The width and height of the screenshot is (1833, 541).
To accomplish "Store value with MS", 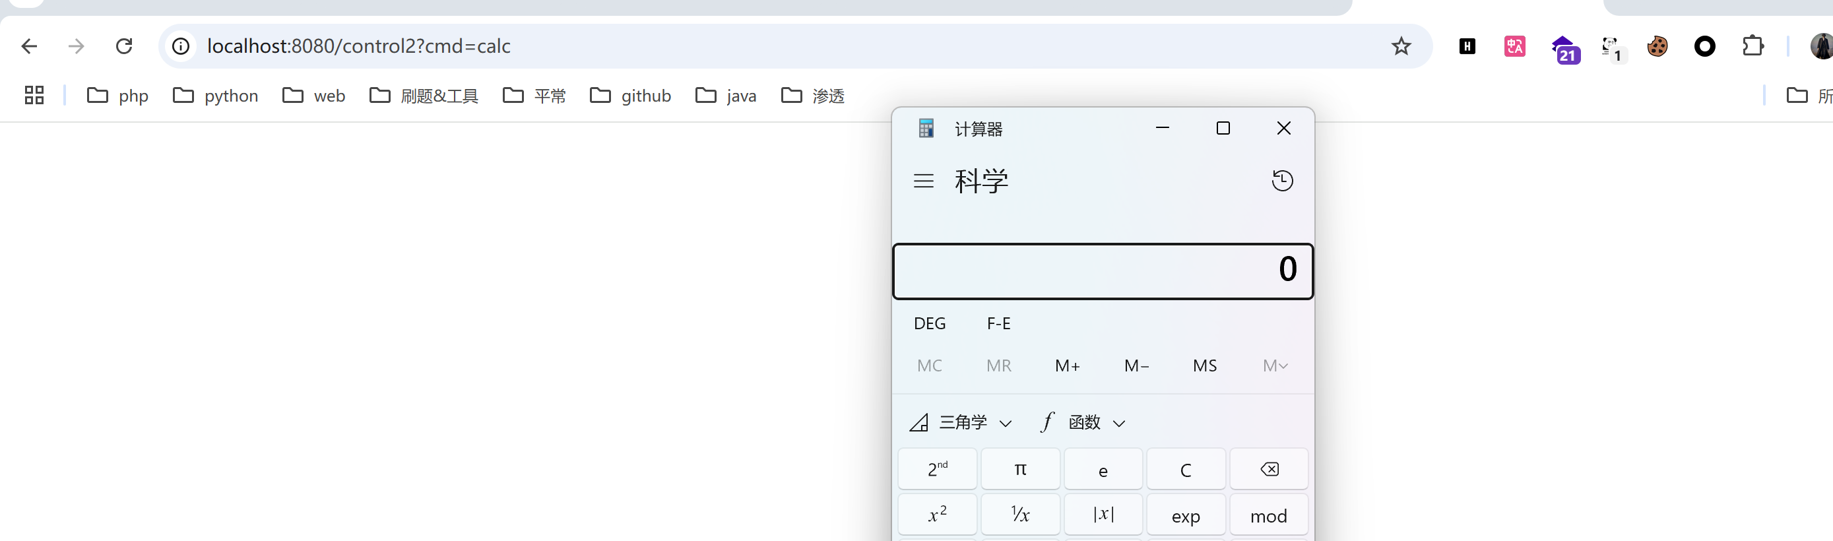I will [1205, 366].
